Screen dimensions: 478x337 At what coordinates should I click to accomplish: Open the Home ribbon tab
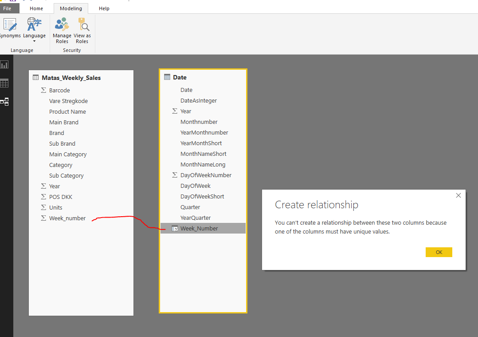(36, 8)
